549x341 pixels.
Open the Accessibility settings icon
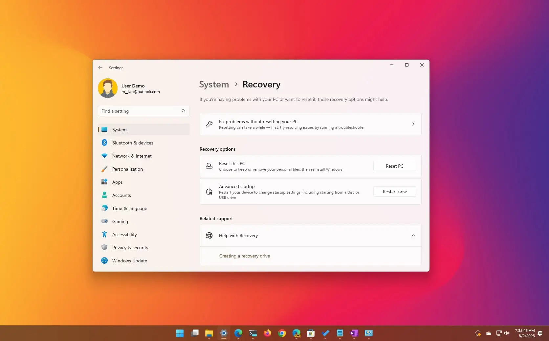pyautogui.click(x=104, y=235)
